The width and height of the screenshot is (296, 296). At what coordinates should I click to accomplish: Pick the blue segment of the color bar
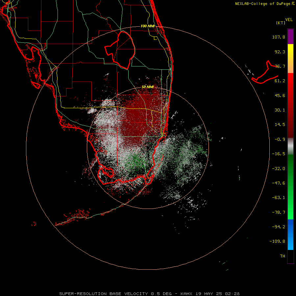(290, 234)
